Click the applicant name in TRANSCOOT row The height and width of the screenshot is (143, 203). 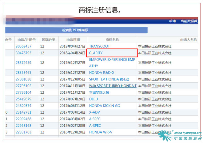(155, 47)
